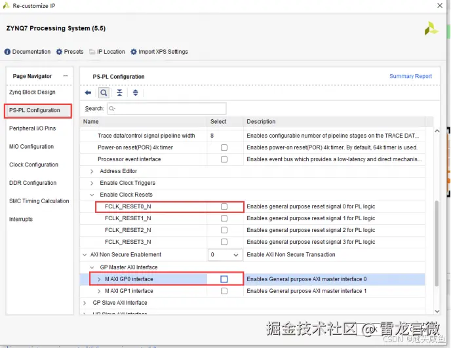Close the Re-customize IP dialog

click(440, 5)
